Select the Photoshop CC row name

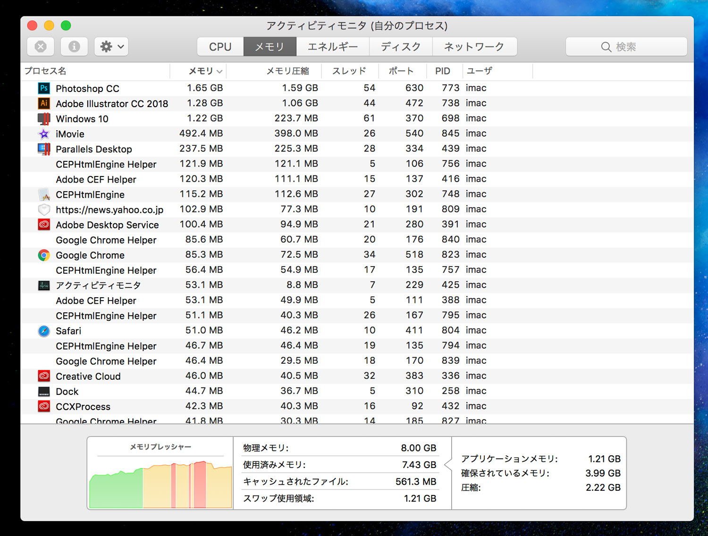(87, 88)
